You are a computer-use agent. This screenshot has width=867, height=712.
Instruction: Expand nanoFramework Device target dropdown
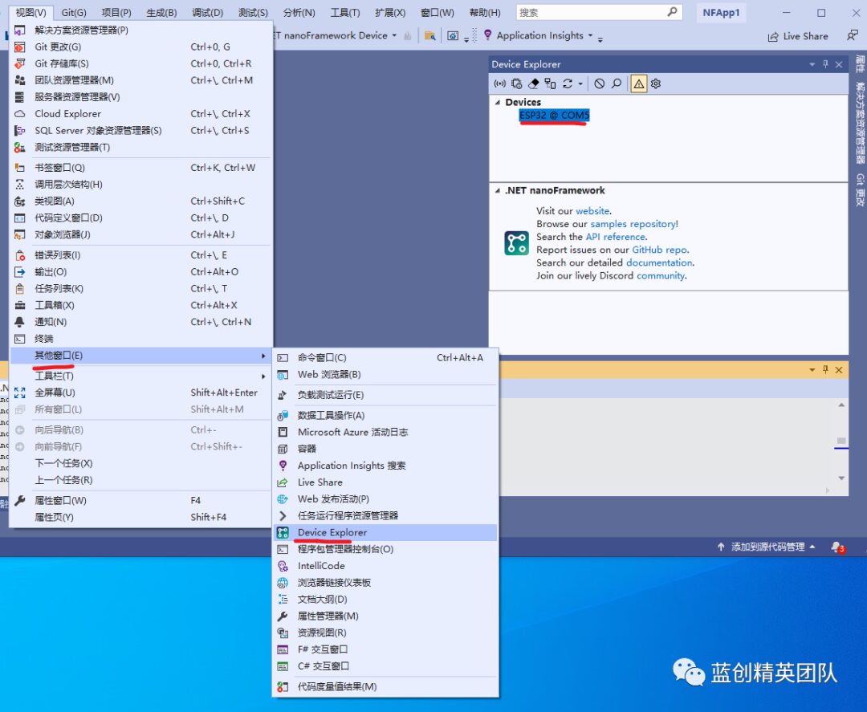coord(394,35)
